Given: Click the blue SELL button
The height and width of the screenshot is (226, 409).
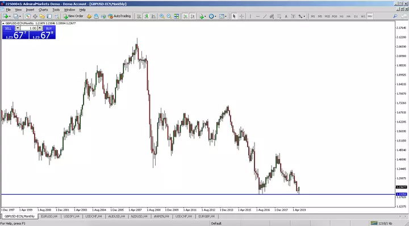Looking at the screenshot, I should click(9, 28).
